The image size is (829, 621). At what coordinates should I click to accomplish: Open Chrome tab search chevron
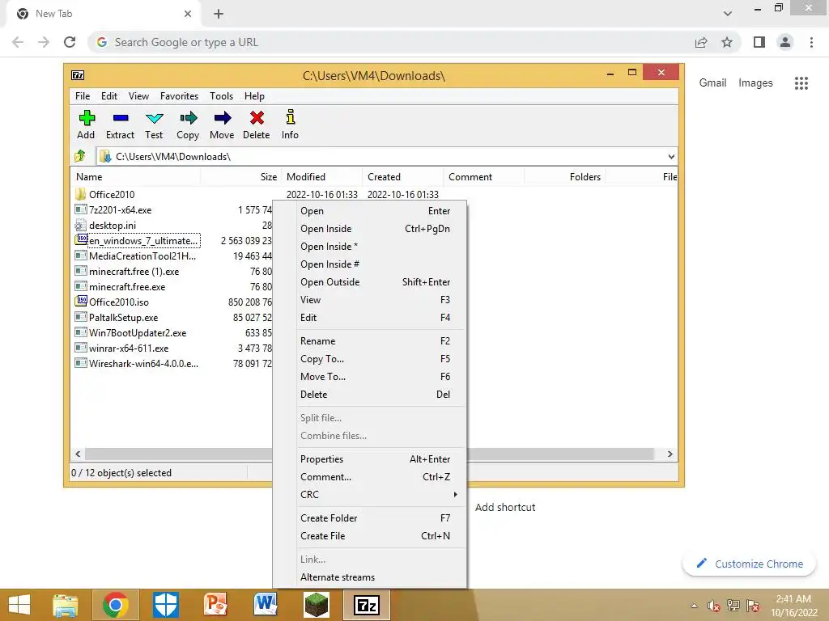728,14
